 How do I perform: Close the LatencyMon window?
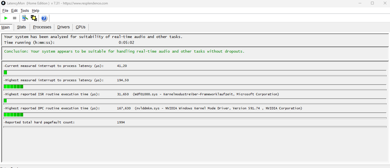[x=385, y=3]
